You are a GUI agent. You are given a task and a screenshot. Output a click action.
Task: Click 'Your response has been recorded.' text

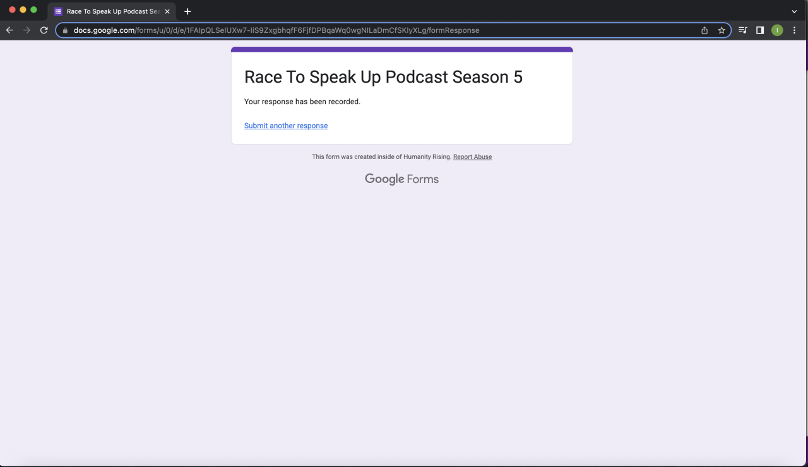click(302, 102)
